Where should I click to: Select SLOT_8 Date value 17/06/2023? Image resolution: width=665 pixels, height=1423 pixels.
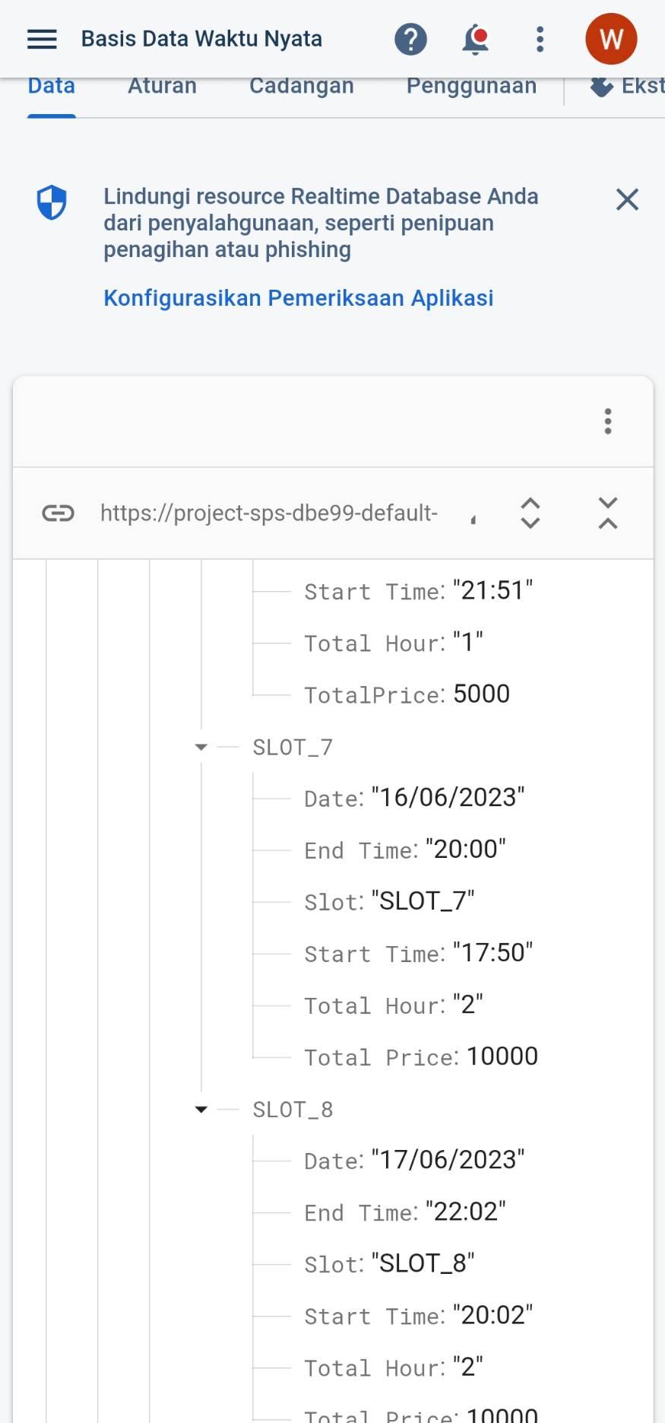click(x=448, y=1160)
